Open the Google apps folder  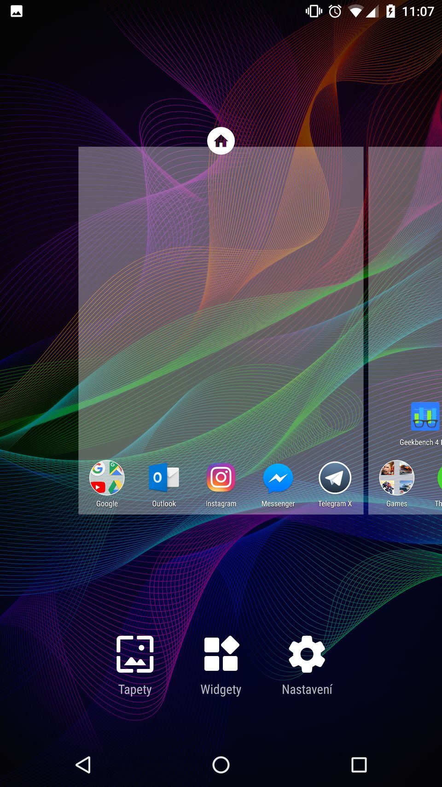[x=107, y=478]
